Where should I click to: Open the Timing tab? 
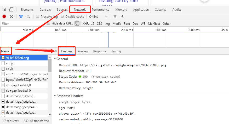click(116, 51)
